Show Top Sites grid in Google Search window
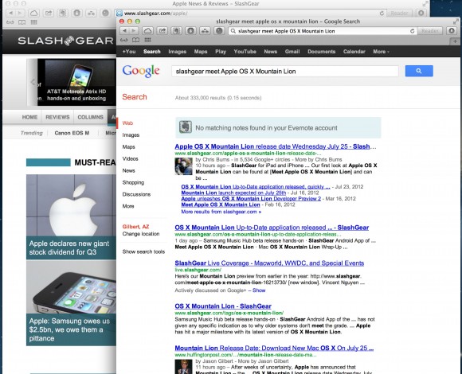The image size is (462, 374). (147, 40)
